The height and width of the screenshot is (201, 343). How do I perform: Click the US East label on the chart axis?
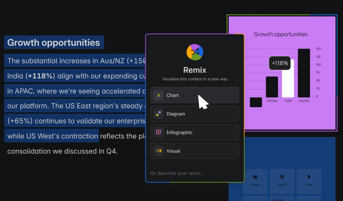click(x=273, y=101)
